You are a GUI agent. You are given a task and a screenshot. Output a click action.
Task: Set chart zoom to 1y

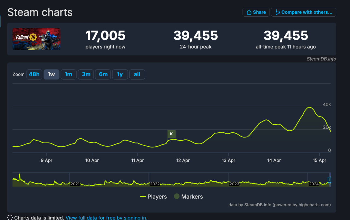pyautogui.click(x=120, y=74)
